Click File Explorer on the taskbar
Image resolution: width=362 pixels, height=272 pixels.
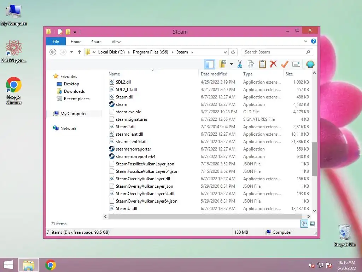point(29,265)
